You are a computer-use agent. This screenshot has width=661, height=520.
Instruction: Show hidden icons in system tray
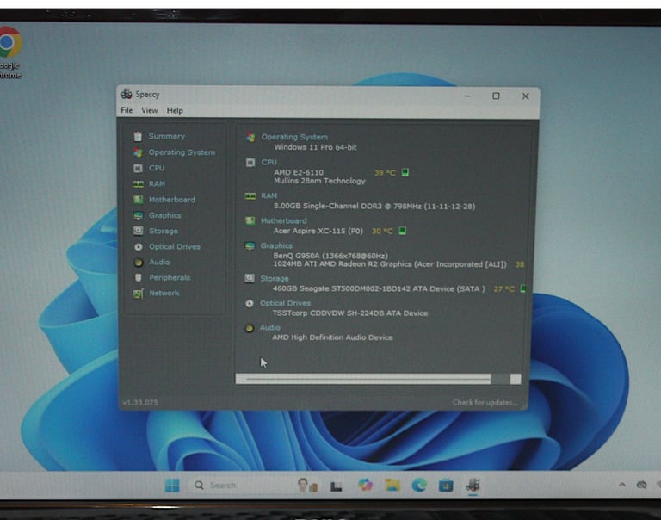622,485
